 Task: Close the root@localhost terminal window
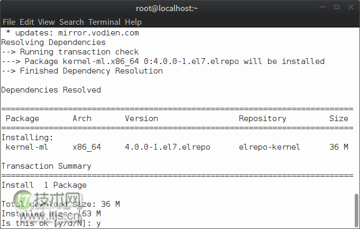350,8
